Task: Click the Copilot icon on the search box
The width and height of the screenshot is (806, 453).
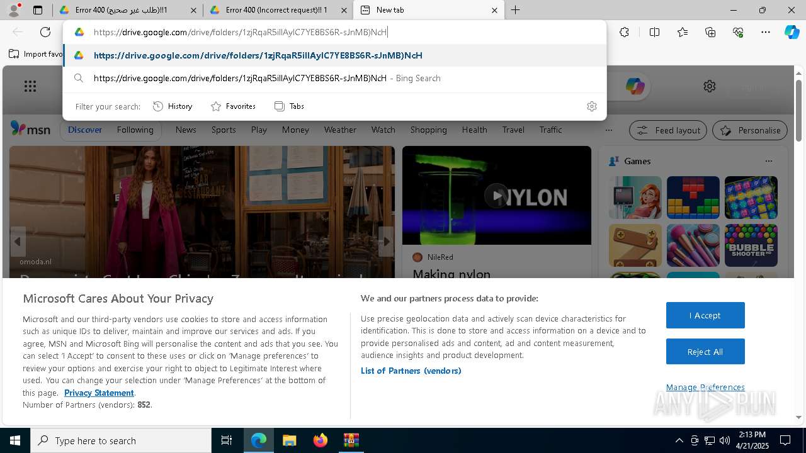Action: coord(635,86)
